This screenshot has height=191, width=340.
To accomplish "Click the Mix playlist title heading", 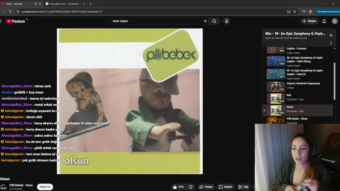I will (x=295, y=34).
